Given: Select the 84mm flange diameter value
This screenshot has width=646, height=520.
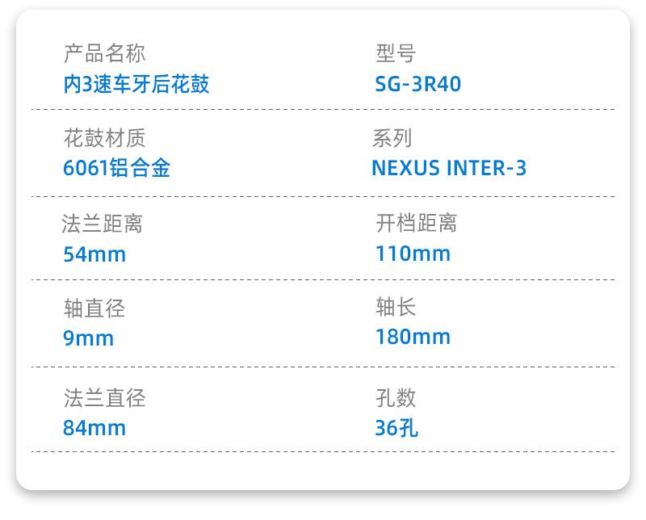Looking at the screenshot, I should point(94,427).
